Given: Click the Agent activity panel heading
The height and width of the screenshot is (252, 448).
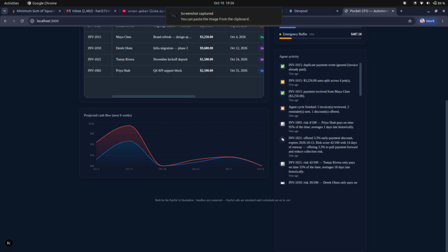Looking at the screenshot, I should 289,57.
